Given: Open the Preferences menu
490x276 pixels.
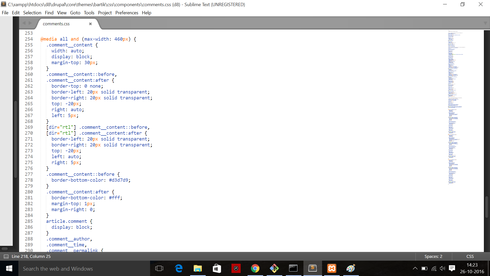Looking at the screenshot, I should coord(127,13).
